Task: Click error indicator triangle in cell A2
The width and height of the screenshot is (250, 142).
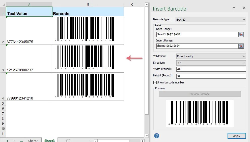Action: click(7, 17)
